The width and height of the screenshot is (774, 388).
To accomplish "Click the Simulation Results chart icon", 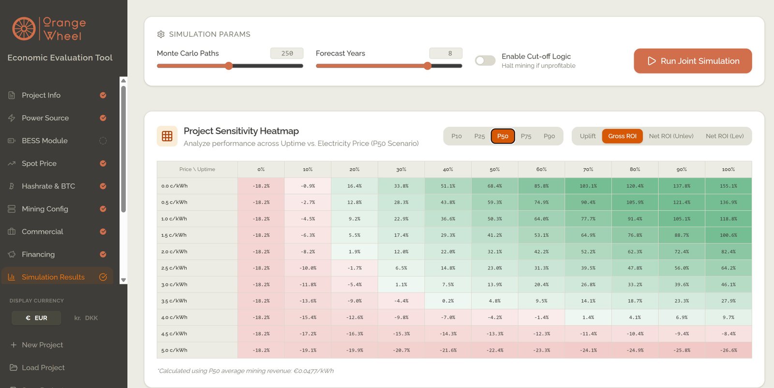I will (12, 277).
